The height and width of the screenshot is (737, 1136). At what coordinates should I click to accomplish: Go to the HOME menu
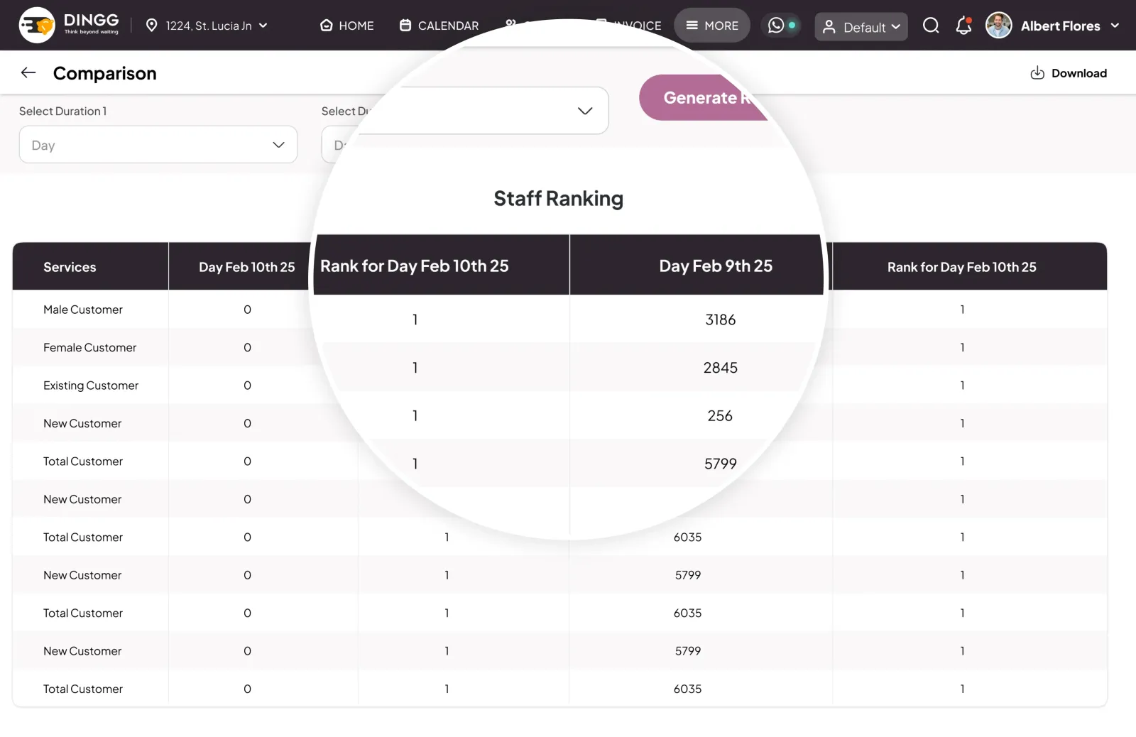346,26
